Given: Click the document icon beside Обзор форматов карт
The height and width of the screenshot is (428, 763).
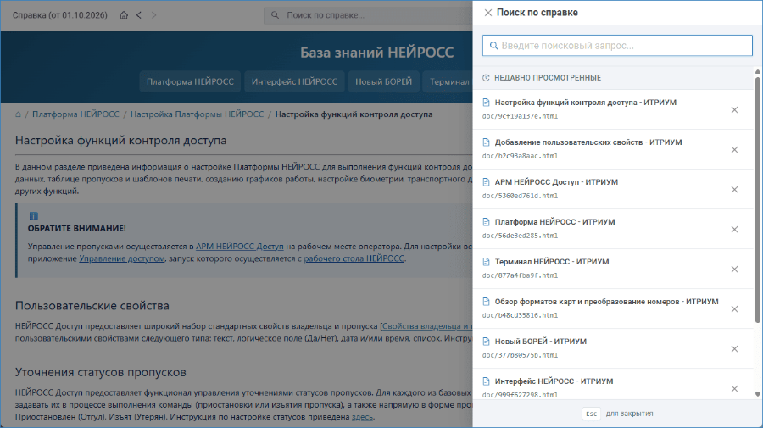Looking at the screenshot, I should tap(486, 302).
